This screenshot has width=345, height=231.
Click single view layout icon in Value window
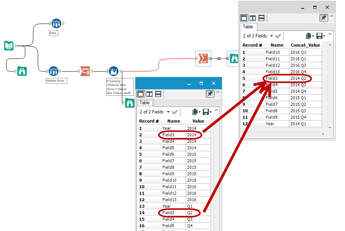[x=141, y=94]
